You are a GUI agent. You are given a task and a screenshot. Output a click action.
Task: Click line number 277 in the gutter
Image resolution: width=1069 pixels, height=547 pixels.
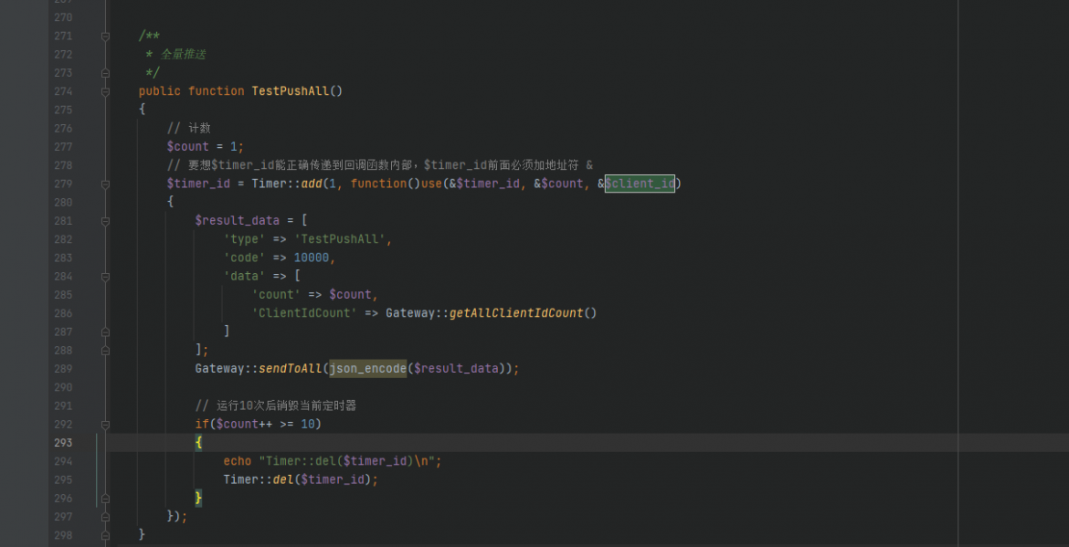(63, 146)
